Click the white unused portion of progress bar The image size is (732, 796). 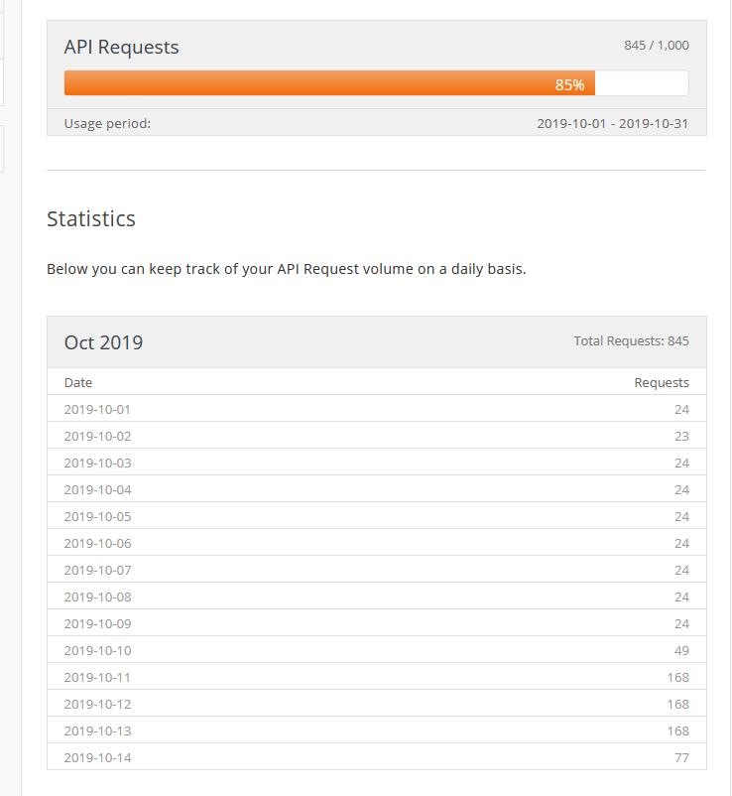point(642,83)
